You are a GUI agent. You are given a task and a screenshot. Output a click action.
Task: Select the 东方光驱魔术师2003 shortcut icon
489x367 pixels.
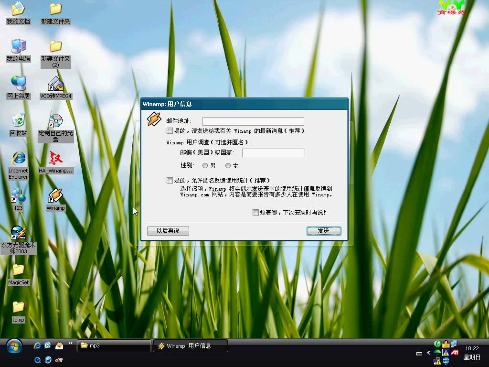[x=19, y=240]
